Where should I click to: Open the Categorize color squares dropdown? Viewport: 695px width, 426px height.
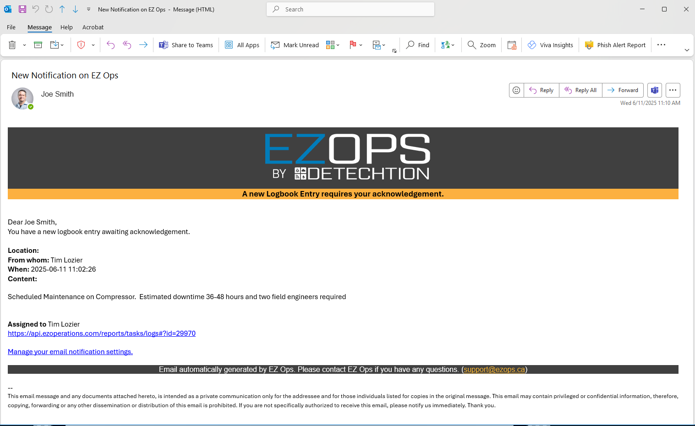[x=333, y=45]
